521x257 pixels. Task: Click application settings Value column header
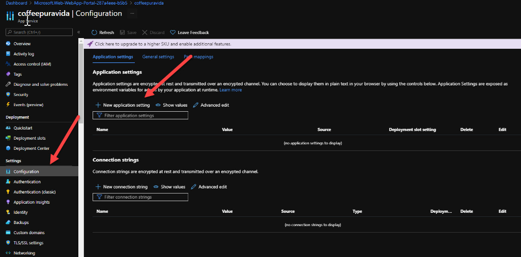pos(227,130)
